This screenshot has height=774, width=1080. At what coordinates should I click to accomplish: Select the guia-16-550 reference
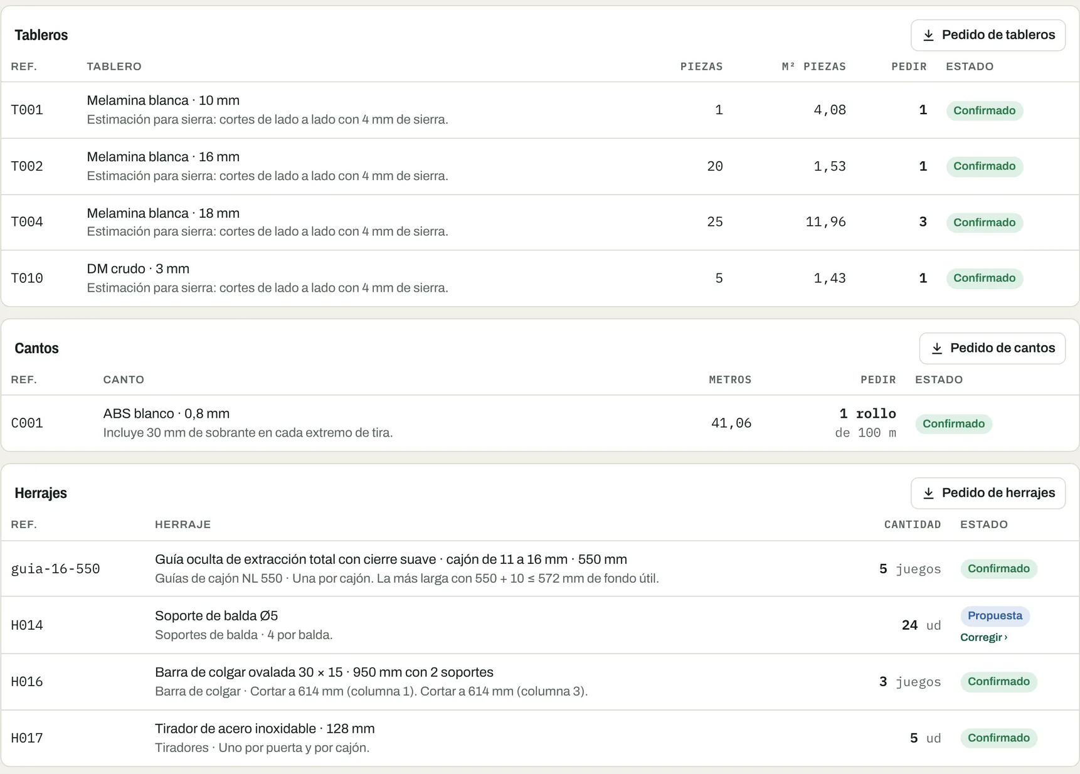click(55, 569)
